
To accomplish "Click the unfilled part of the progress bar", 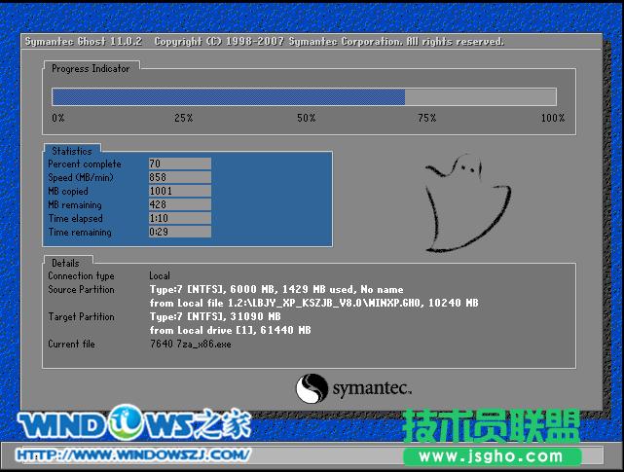I will pos(480,96).
